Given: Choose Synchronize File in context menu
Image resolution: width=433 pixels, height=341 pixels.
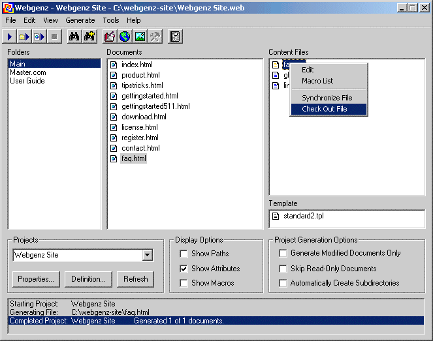Looking at the screenshot, I should pos(329,98).
